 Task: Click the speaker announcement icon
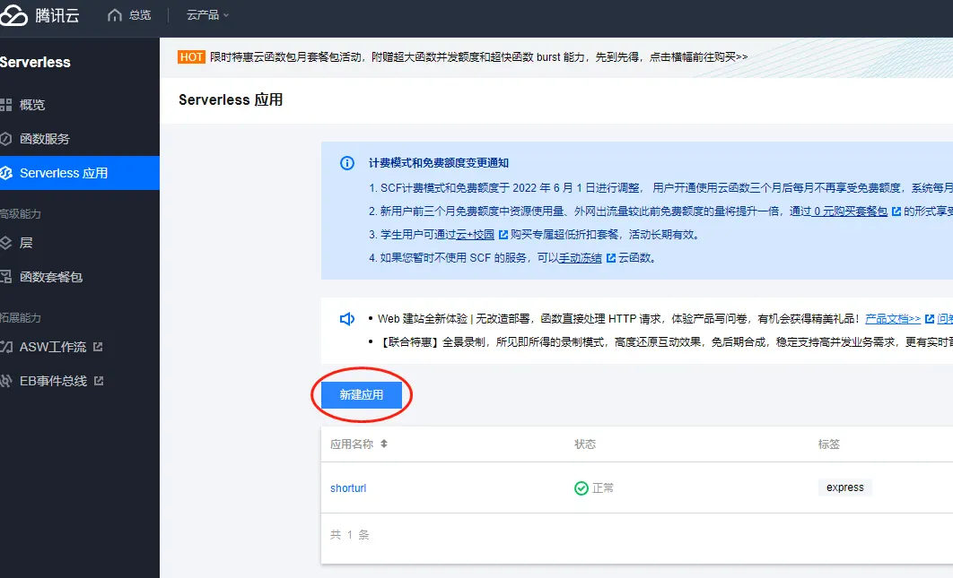[347, 319]
